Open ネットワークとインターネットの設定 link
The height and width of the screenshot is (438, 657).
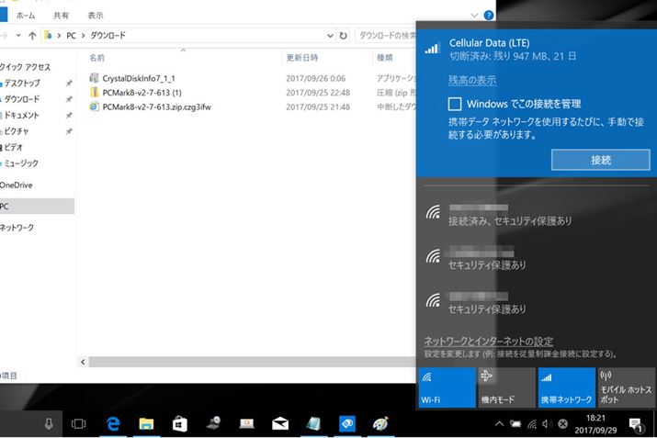click(487, 341)
